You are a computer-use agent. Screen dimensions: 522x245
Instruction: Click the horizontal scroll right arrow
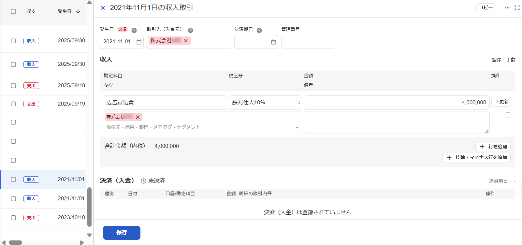pos(82,242)
